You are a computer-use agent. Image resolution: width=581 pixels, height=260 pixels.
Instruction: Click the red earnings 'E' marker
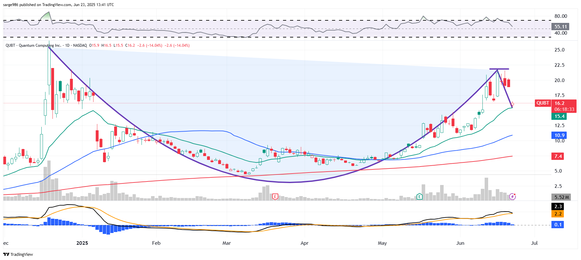tap(275, 197)
